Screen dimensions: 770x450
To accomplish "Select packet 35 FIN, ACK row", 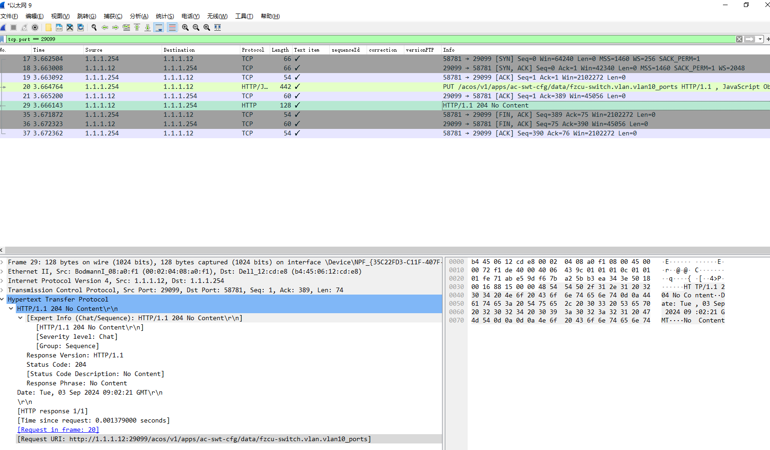I will (x=385, y=114).
